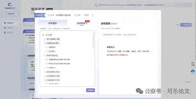Screen dimensions: 196x99
Task: Click the badge next to the 毕业论文 heading
Action: click(50, 9)
